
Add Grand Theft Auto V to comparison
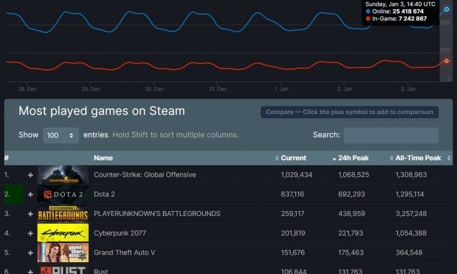point(30,253)
